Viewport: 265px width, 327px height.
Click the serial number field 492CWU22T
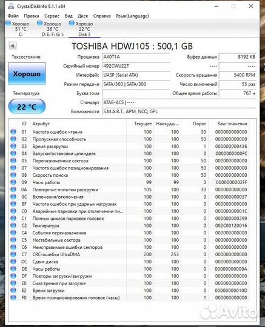pos(136,66)
